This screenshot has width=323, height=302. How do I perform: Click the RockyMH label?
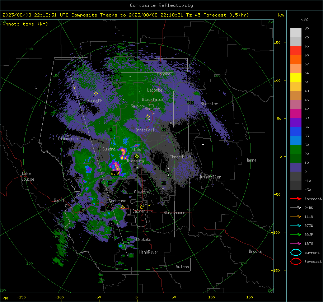[95, 101]
